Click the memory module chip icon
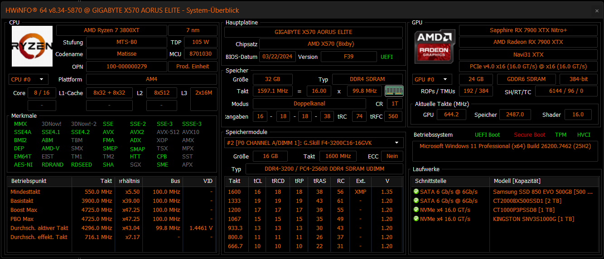The image size is (604, 259). [x=394, y=91]
